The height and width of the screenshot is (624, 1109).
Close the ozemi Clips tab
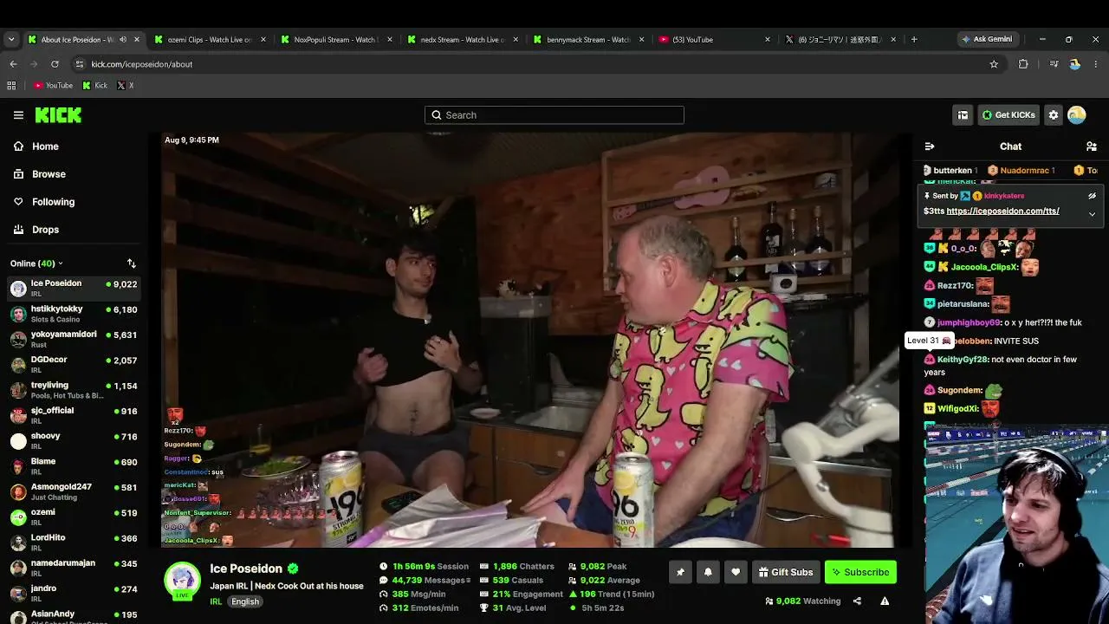click(263, 39)
